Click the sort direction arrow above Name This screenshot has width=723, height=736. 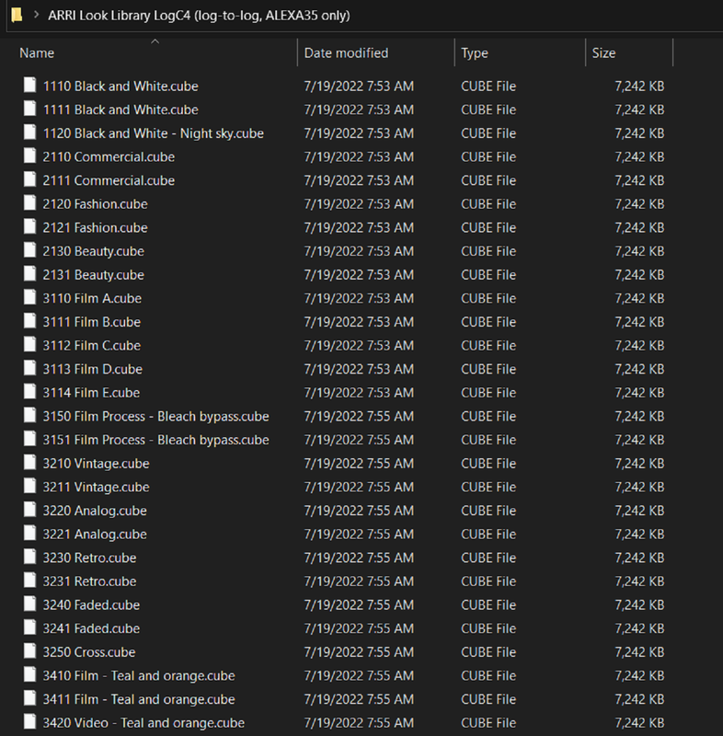coord(155,41)
